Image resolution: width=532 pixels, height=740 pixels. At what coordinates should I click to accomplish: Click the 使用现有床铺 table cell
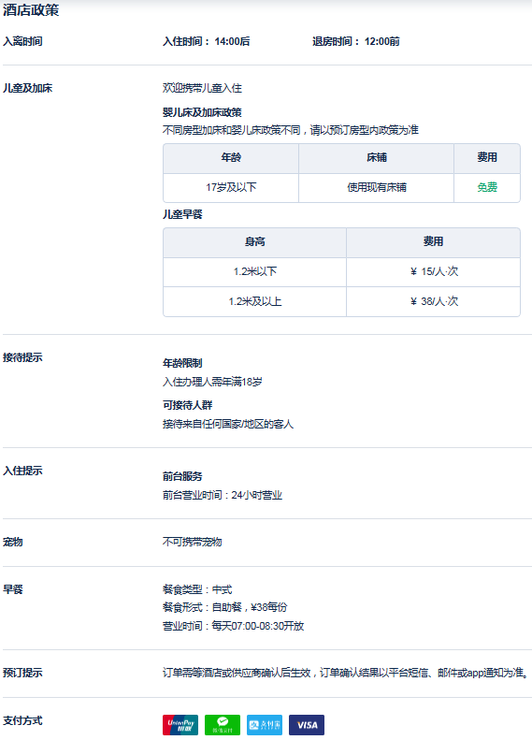377,187
